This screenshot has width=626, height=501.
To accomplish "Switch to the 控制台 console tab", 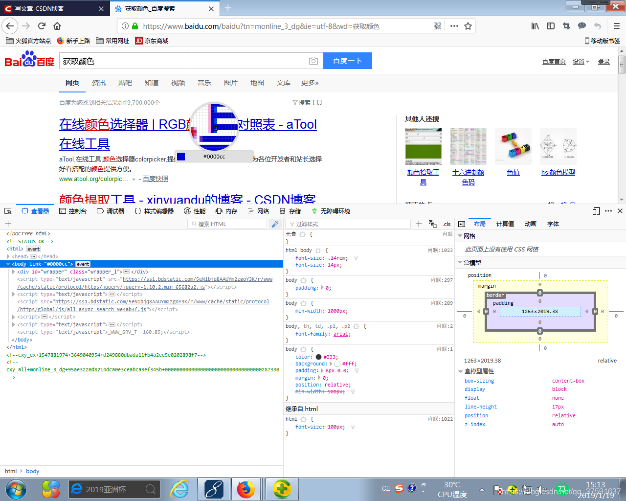I will coord(73,211).
